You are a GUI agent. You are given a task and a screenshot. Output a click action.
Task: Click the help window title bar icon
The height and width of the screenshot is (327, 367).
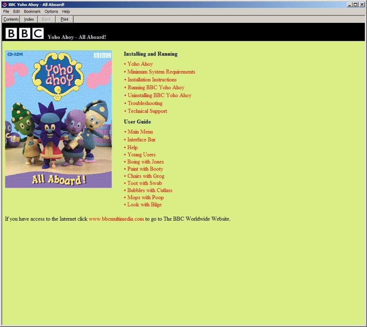pos(4,4)
